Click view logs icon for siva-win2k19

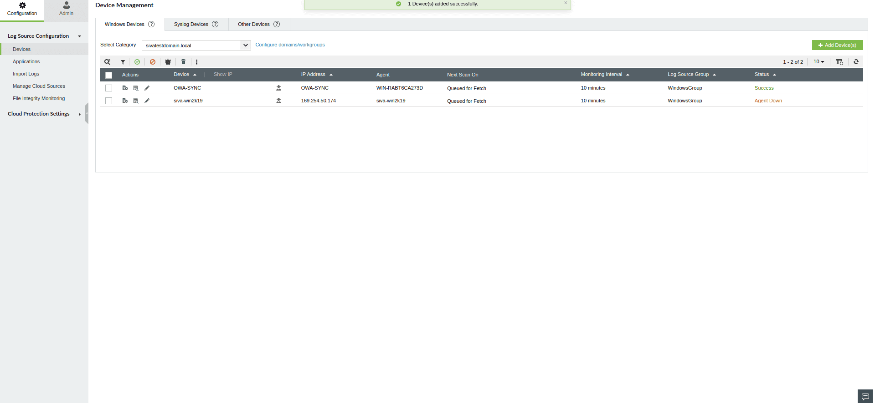136,101
